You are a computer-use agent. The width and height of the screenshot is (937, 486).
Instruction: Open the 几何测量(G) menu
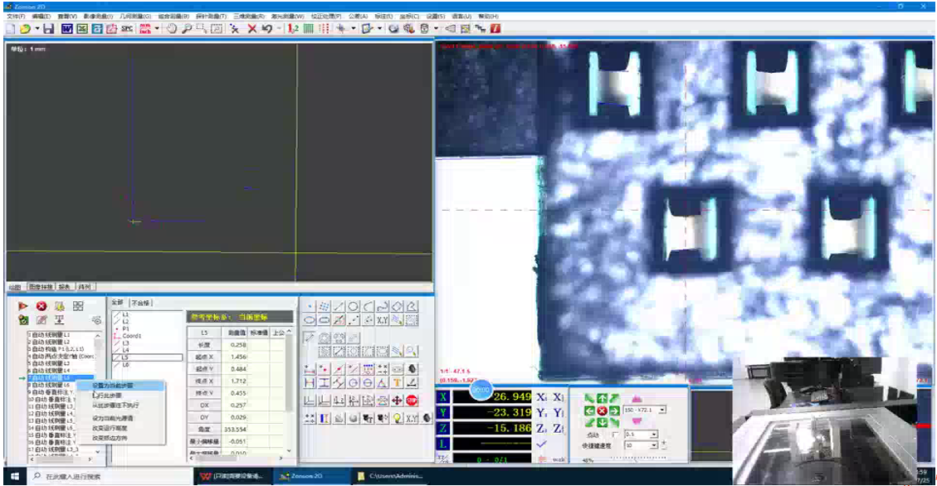[x=135, y=16]
